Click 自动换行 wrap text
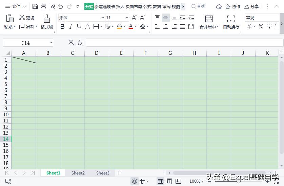The height and width of the screenshot is (186, 284). (x=231, y=22)
